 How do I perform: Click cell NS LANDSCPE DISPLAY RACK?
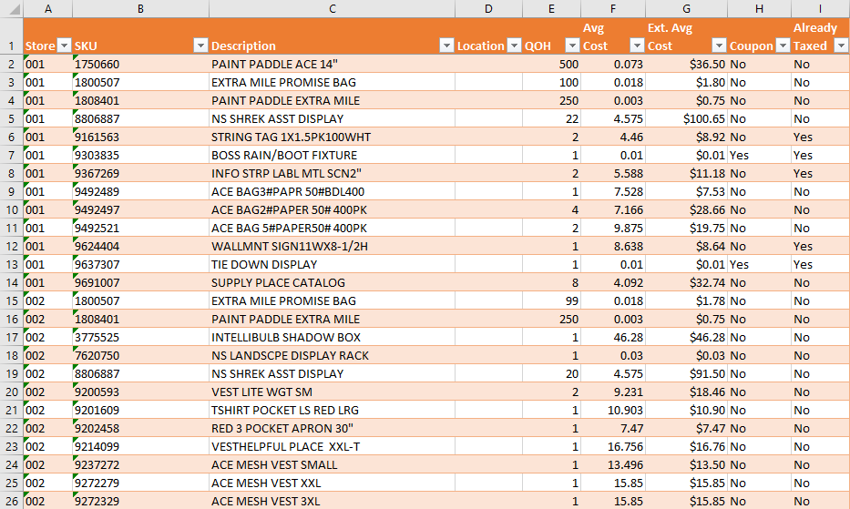pyautogui.click(x=332, y=356)
